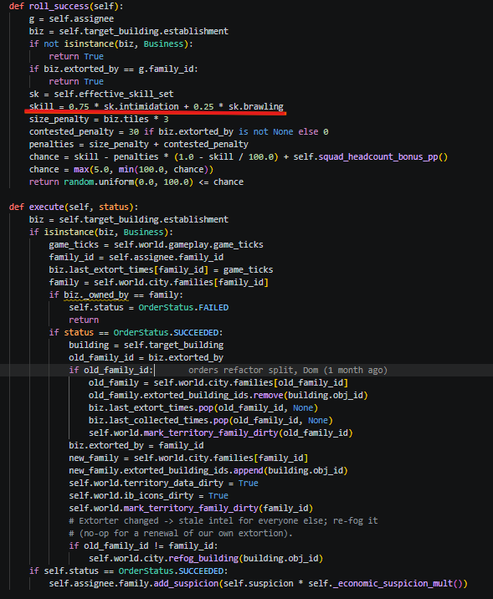Click the 'contested_penalty = 30 if' line

[x=178, y=132]
